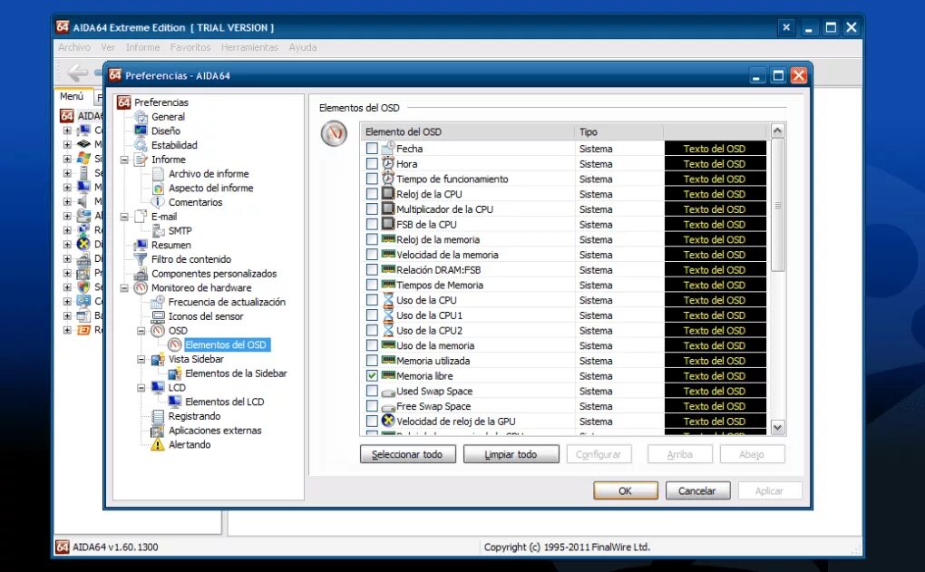Click Texto del OSD swatch for Uso de la CPU
This screenshot has height=572, width=925.
715,300
